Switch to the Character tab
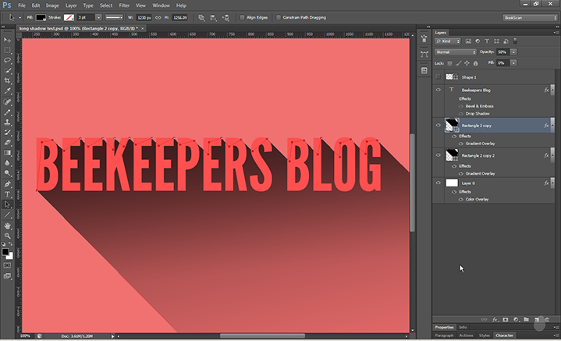This screenshot has width=561, height=341. pyautogui.click(x=504, y=335)
